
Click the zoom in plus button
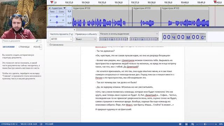pyautogui.click(x=216, y=124)
